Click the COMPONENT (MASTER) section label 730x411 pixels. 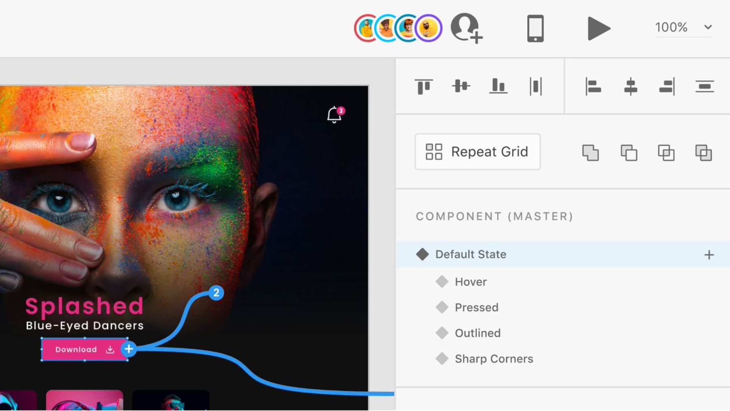tap(494, 216)
